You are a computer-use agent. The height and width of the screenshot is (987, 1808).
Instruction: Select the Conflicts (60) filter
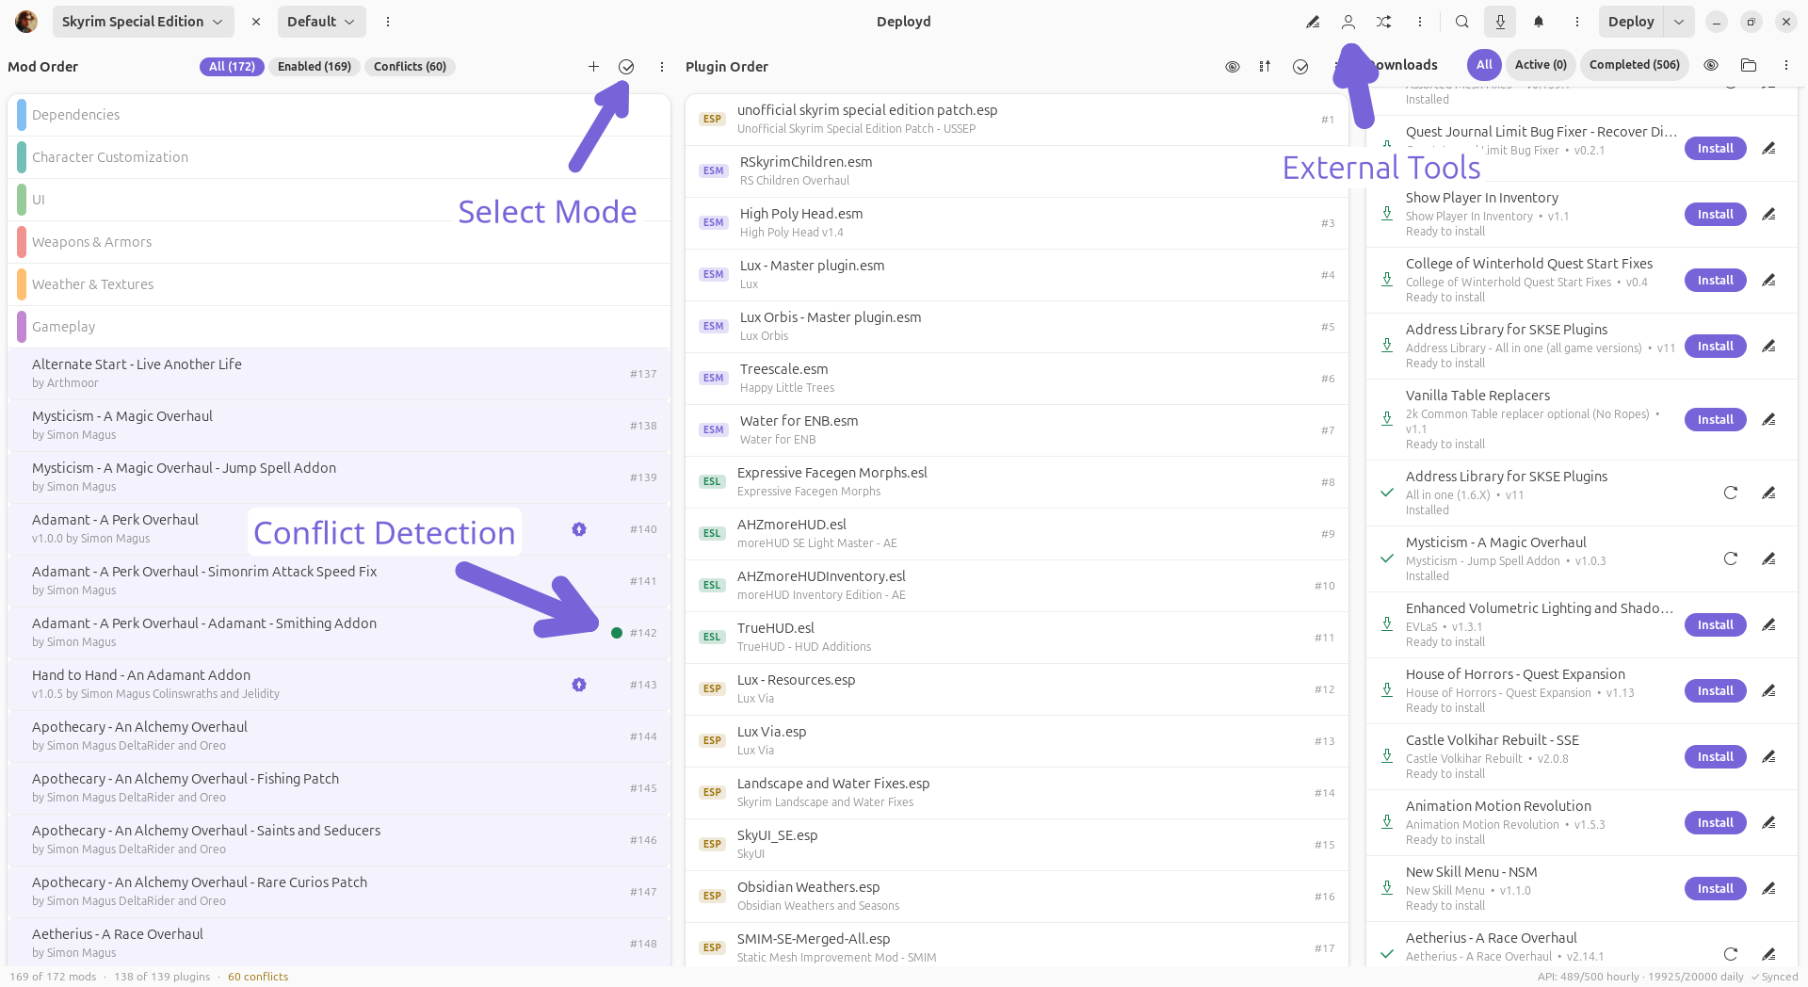coord(410,67)
